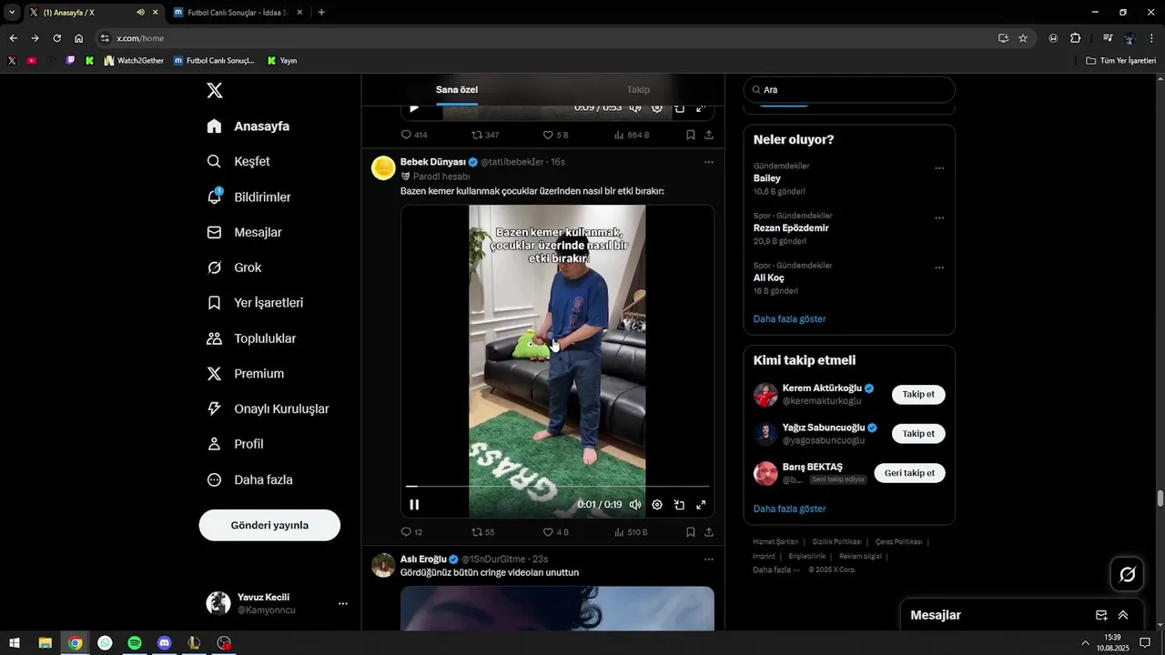
Task: Mute the Bebek Dünyası video volume
Action: coord(635,505)
